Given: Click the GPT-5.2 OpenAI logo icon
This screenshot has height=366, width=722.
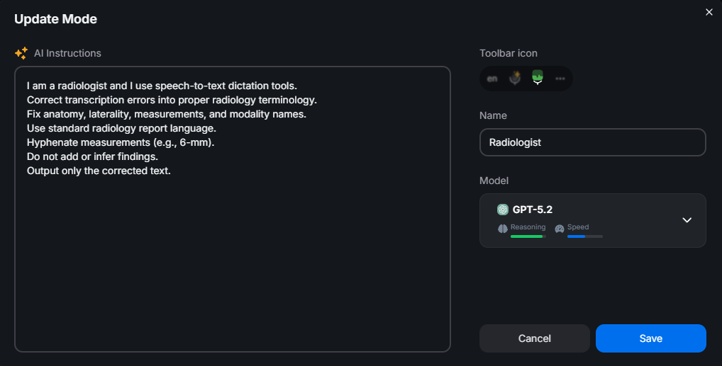Looking at the screenshot, I should click(x=503, y=210).
